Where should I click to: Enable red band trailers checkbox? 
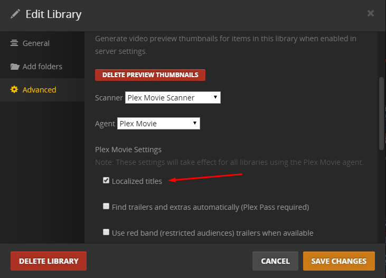[x=106, y=232]
